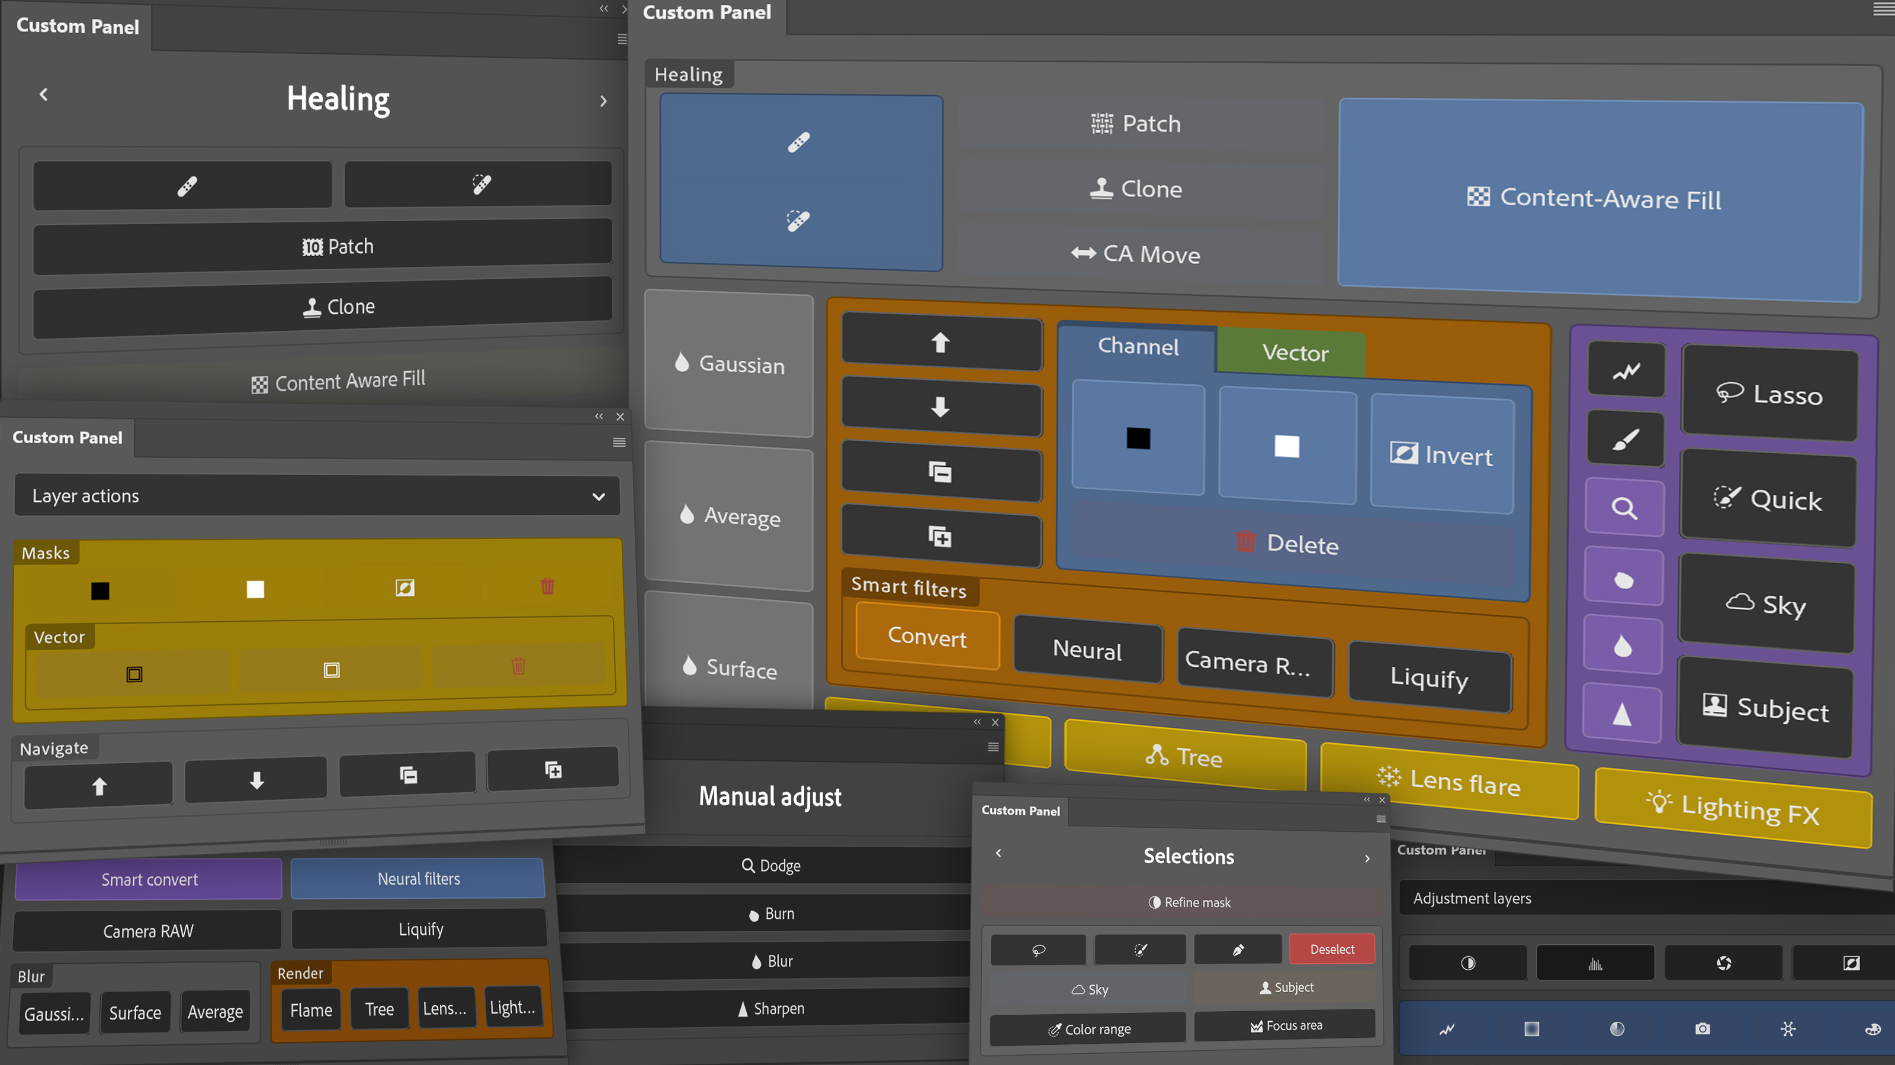
Task: Click the curves icon in the blue adjustment row
Action: click(x=1446, y=1029)
